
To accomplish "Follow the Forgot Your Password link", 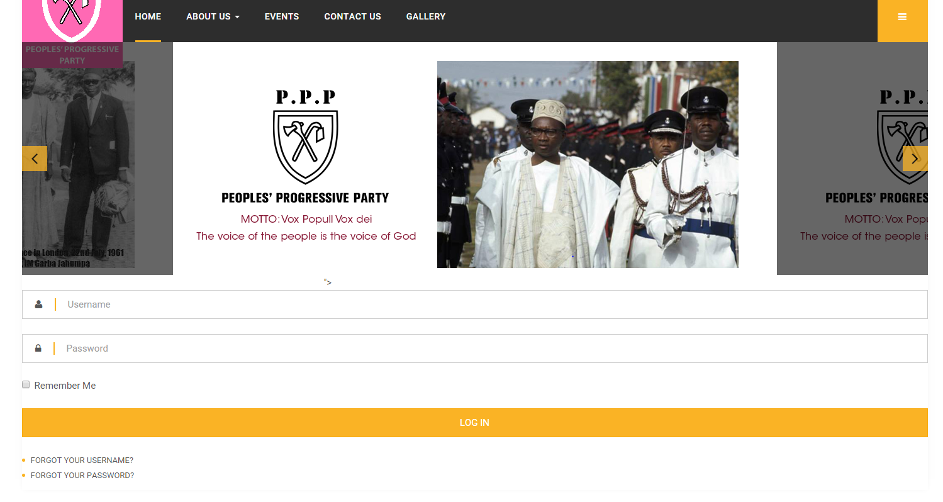I will click(82, 476).
